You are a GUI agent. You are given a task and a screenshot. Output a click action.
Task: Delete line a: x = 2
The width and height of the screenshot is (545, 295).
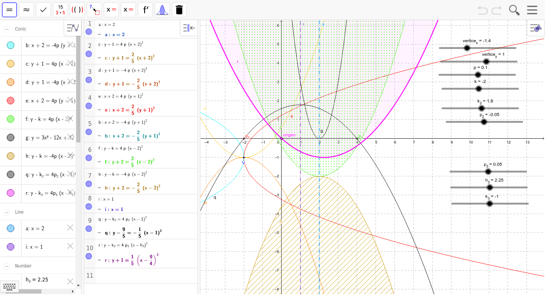coord(70,227)
